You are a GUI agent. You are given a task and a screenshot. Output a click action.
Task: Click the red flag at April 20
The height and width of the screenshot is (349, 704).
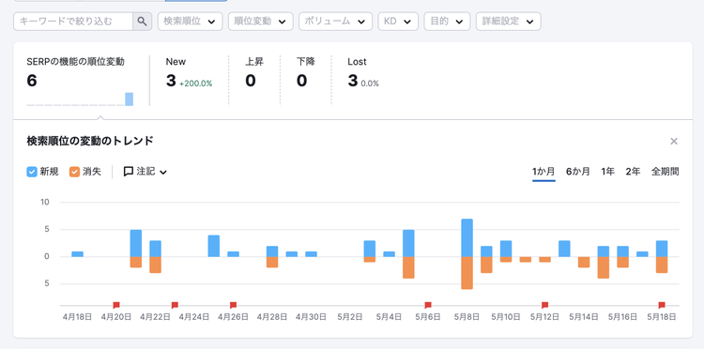[x=116, y=305]
